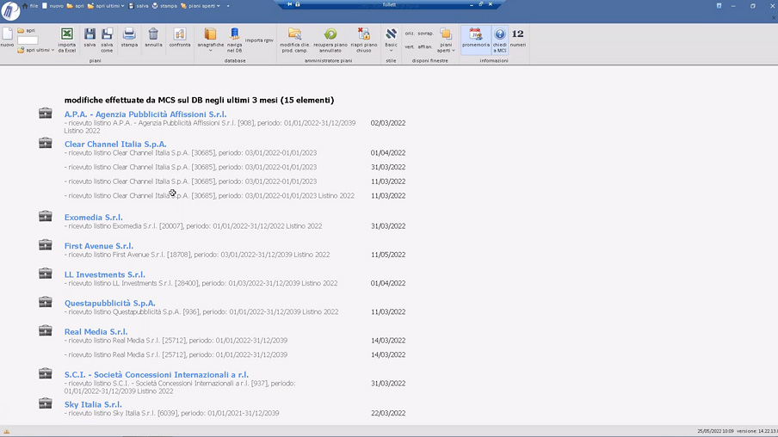Click the briefcase icon beside Exomedia S.r.l.
Screen dimensions: 778x437
pyautogui.click(x=46, y=217)
